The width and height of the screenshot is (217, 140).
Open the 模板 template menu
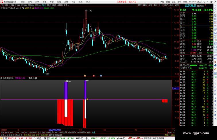coord(170,133)
